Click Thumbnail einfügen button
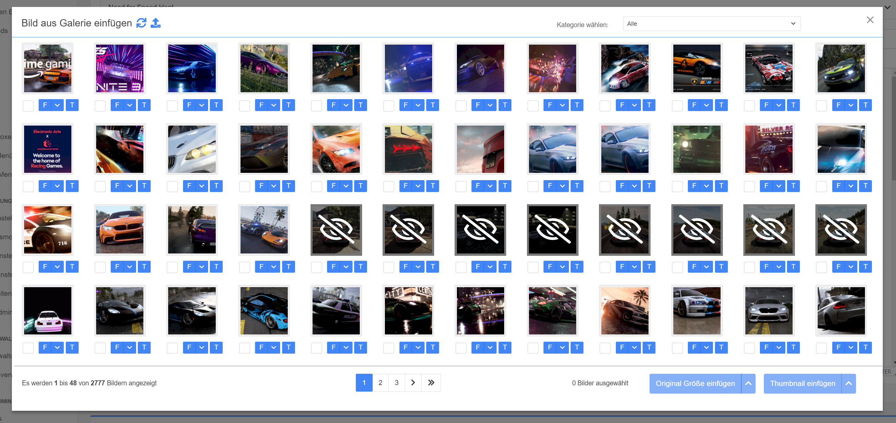 803,383
